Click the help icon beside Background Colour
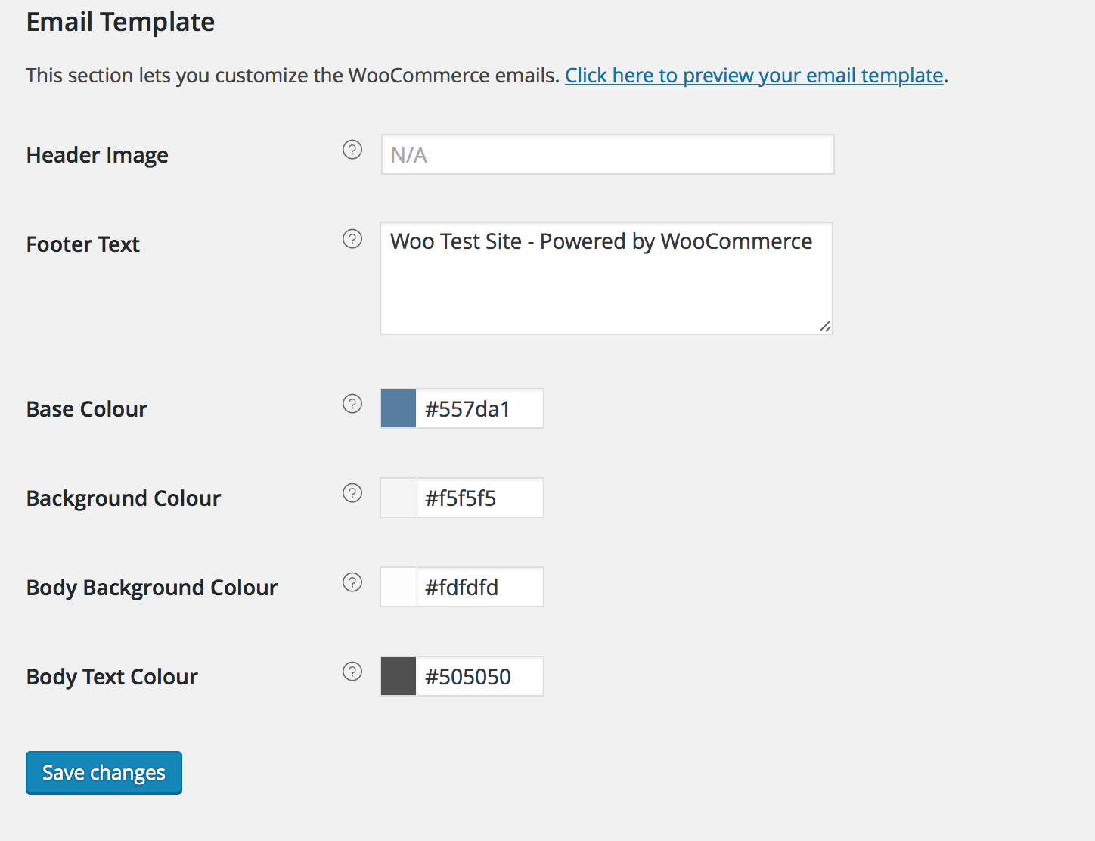Viewport: 1095px width, 841px height. [352, 493]
